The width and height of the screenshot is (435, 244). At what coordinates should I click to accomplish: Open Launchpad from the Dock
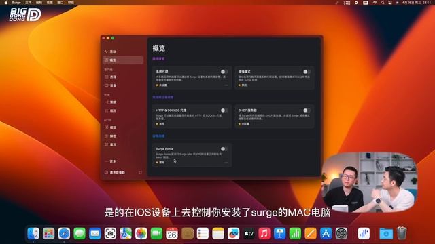(49, 233)
